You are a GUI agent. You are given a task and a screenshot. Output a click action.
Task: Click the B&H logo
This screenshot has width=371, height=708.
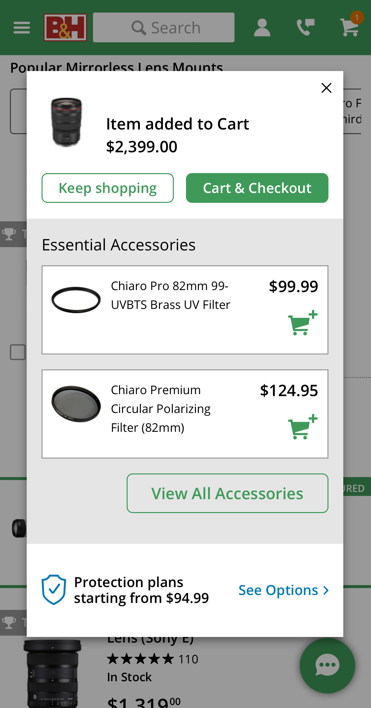coord(65,28)
